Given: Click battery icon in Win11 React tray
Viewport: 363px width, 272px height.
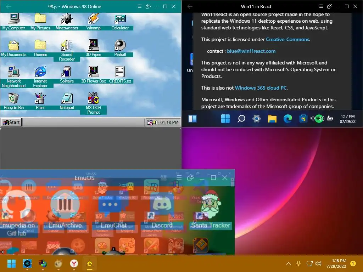Looking at the screenshot, I should pyautogui.click(x=330, y=119).
